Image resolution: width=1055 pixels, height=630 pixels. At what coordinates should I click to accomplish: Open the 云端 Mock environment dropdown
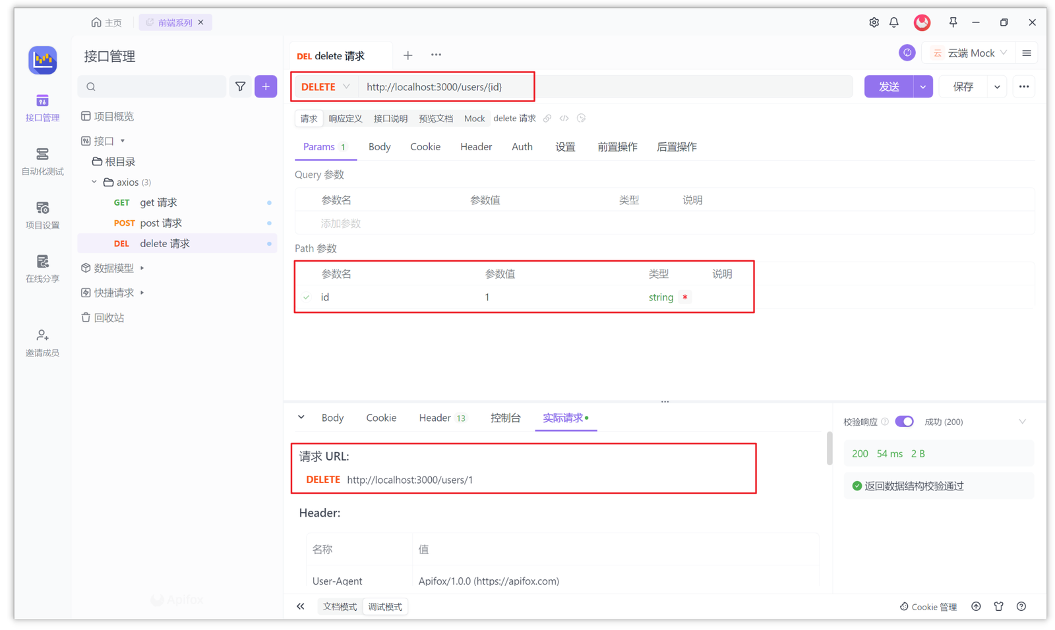(x=968, y=53)
